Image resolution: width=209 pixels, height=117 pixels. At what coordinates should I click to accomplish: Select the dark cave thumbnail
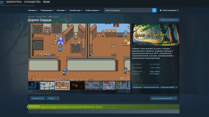tap(77, 86)
